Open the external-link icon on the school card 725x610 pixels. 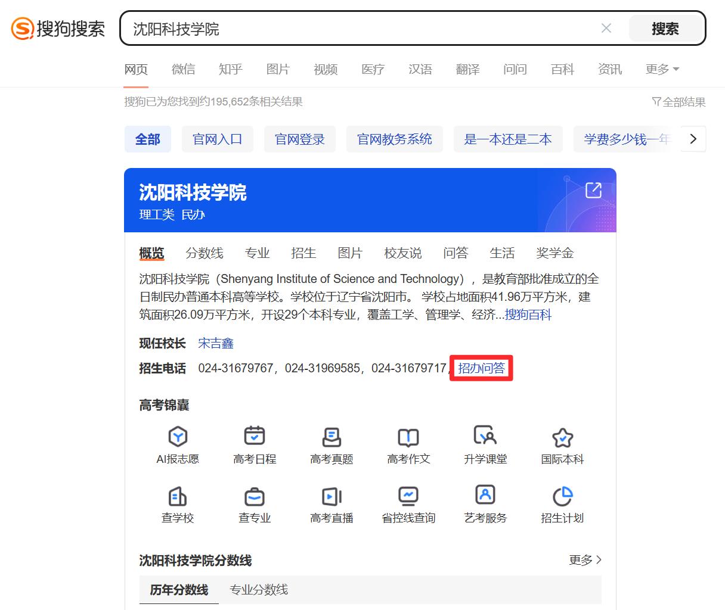click(593, 190)
